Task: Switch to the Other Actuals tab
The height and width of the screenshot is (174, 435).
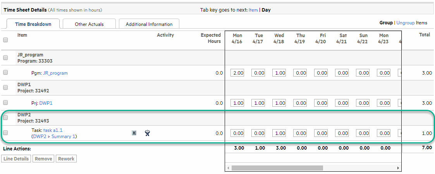Action: [89, 24]
